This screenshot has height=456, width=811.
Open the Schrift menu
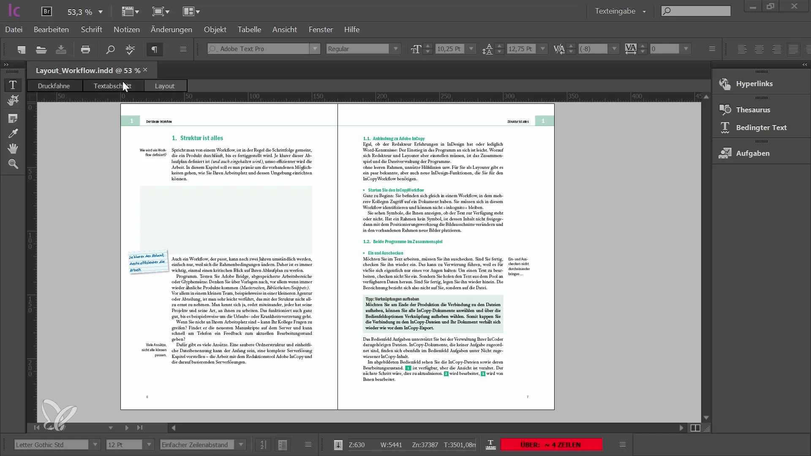tap(91, 29)
